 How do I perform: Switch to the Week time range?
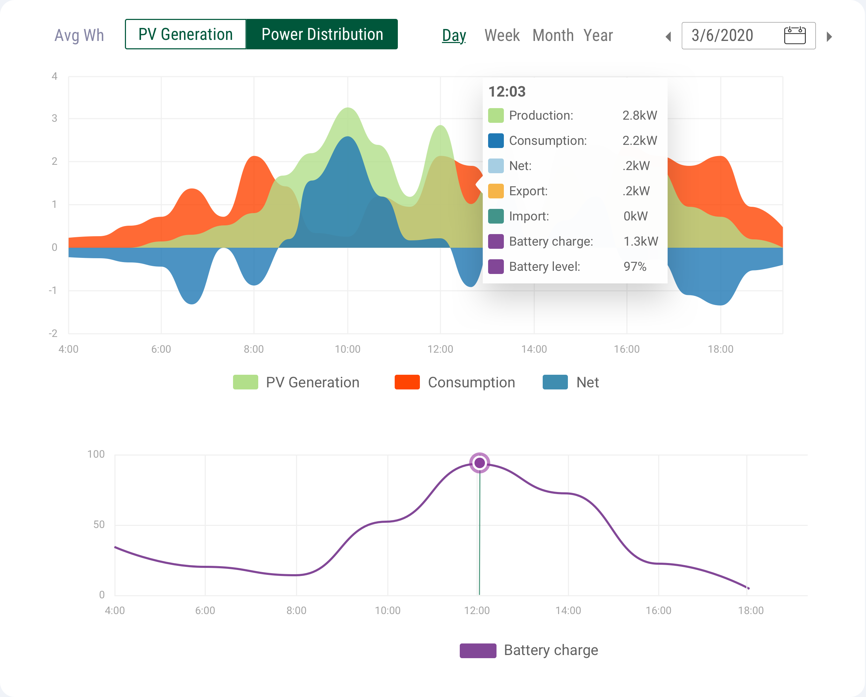coord(502,35)
